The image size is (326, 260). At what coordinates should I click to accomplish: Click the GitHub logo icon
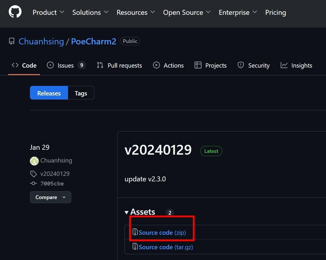[15, 11]
